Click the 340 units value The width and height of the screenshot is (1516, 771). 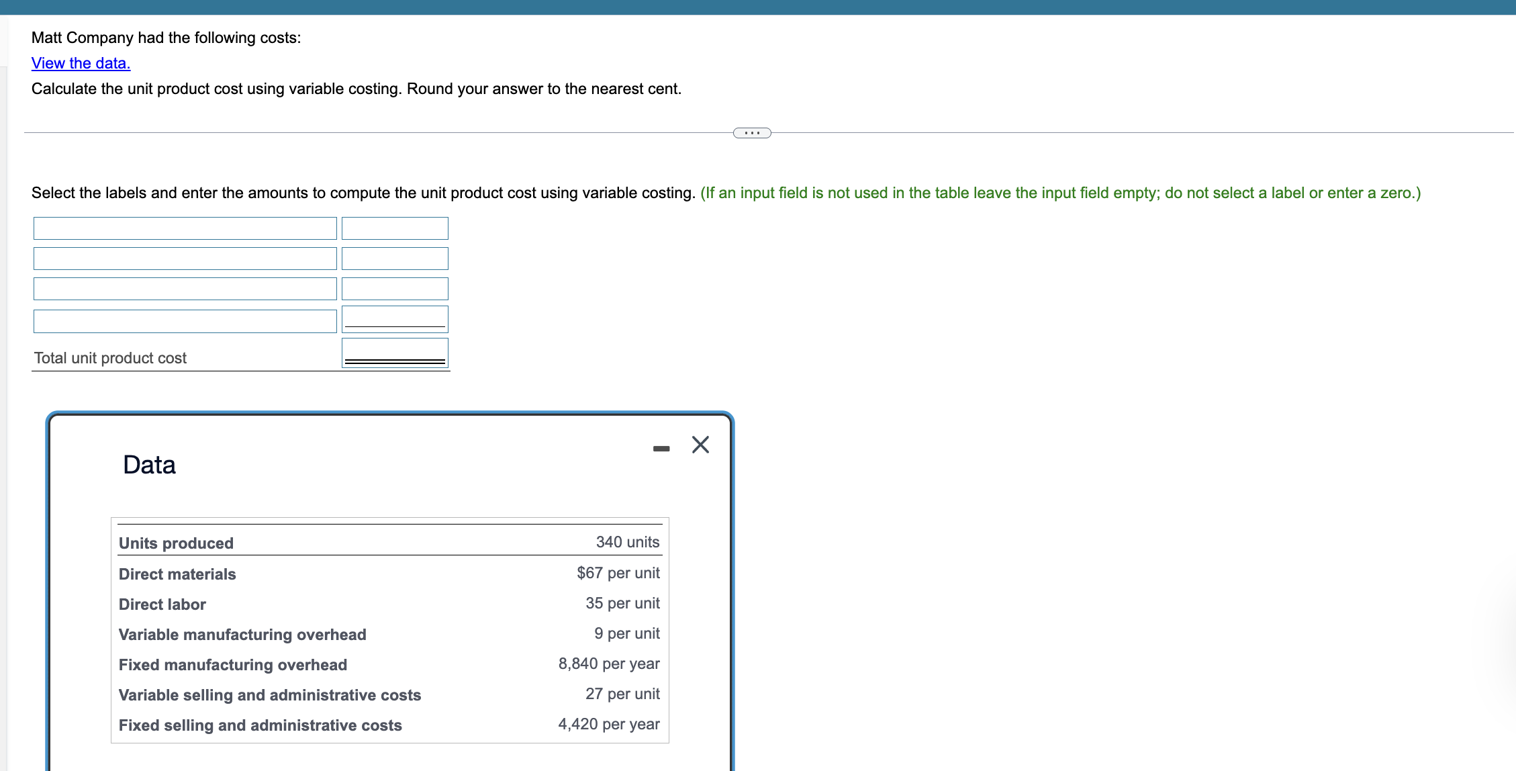[x=627, y=542]
